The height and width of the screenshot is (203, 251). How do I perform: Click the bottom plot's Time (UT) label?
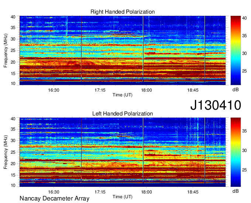[x=123, y=197]
